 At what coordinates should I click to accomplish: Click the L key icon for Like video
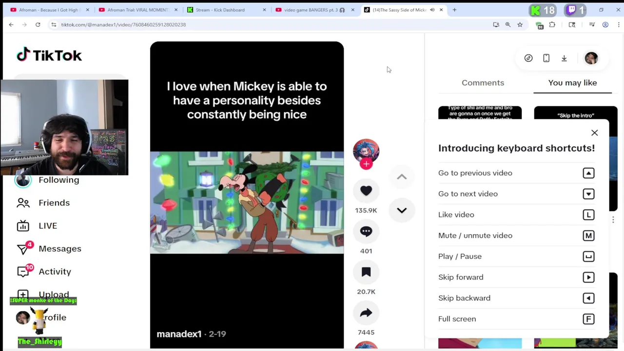[588, 214]
